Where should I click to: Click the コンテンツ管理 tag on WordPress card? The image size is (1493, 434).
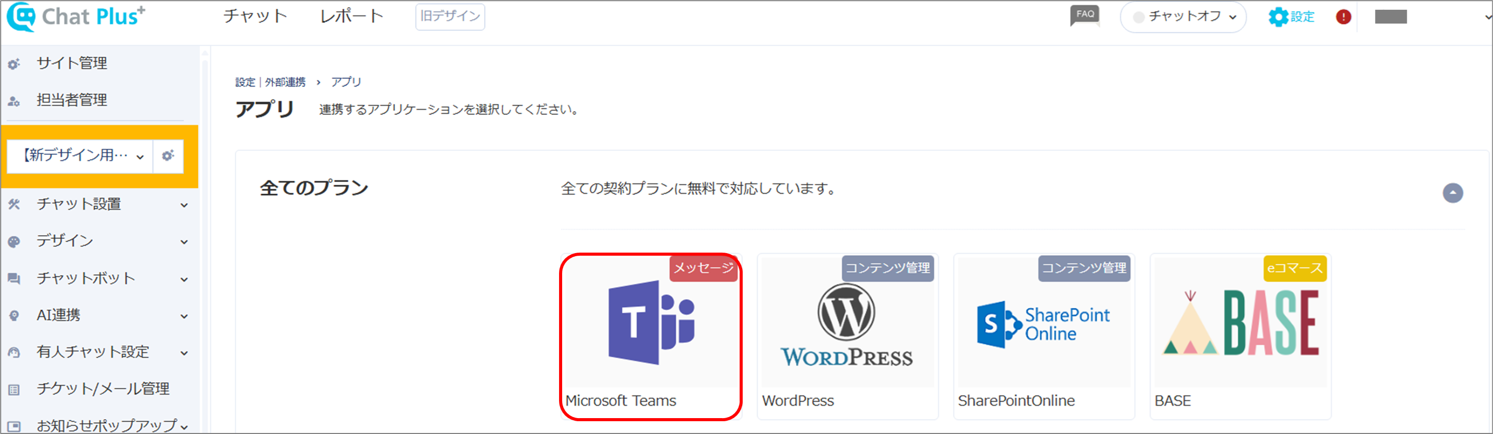(887, 268)
